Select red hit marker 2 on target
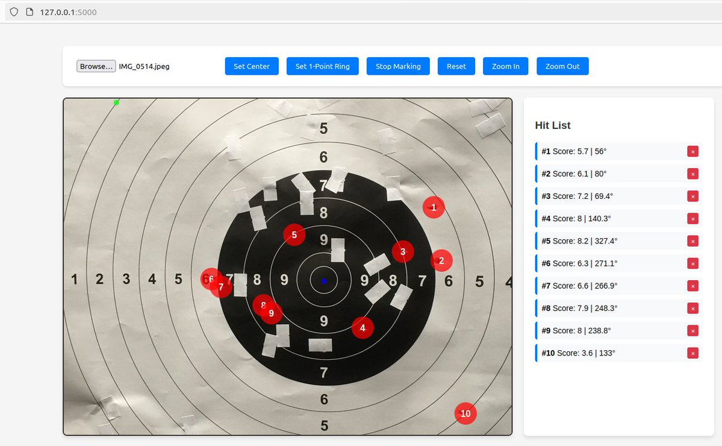 (441, 261)
